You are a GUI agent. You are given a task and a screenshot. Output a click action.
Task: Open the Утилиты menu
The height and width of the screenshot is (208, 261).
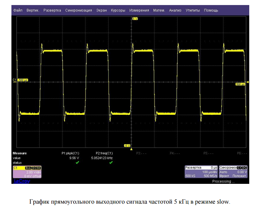192,10
